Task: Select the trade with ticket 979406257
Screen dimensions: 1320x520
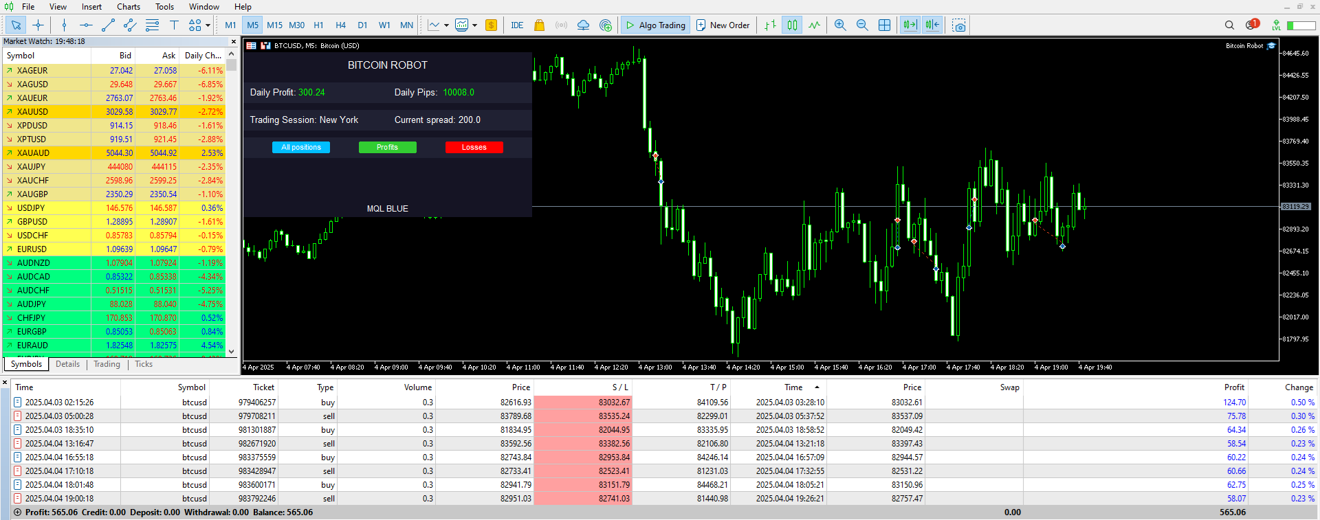Action: pos(664,403)
